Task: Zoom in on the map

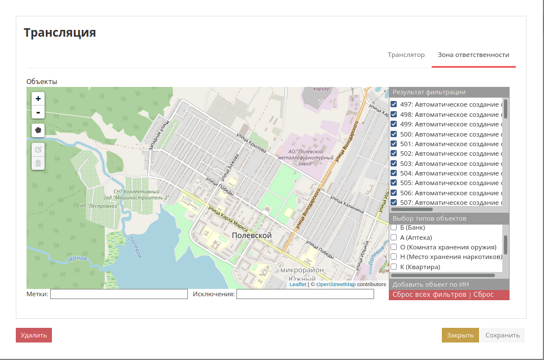Action: click(38, 99)
